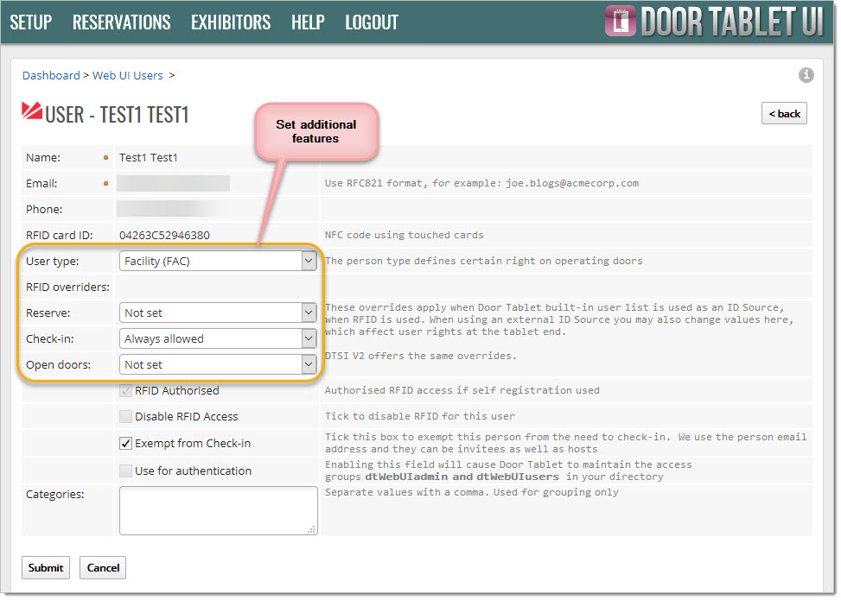Tick the Disable RFID Access checkbox

pyautogui.click(x=126, y=417)
